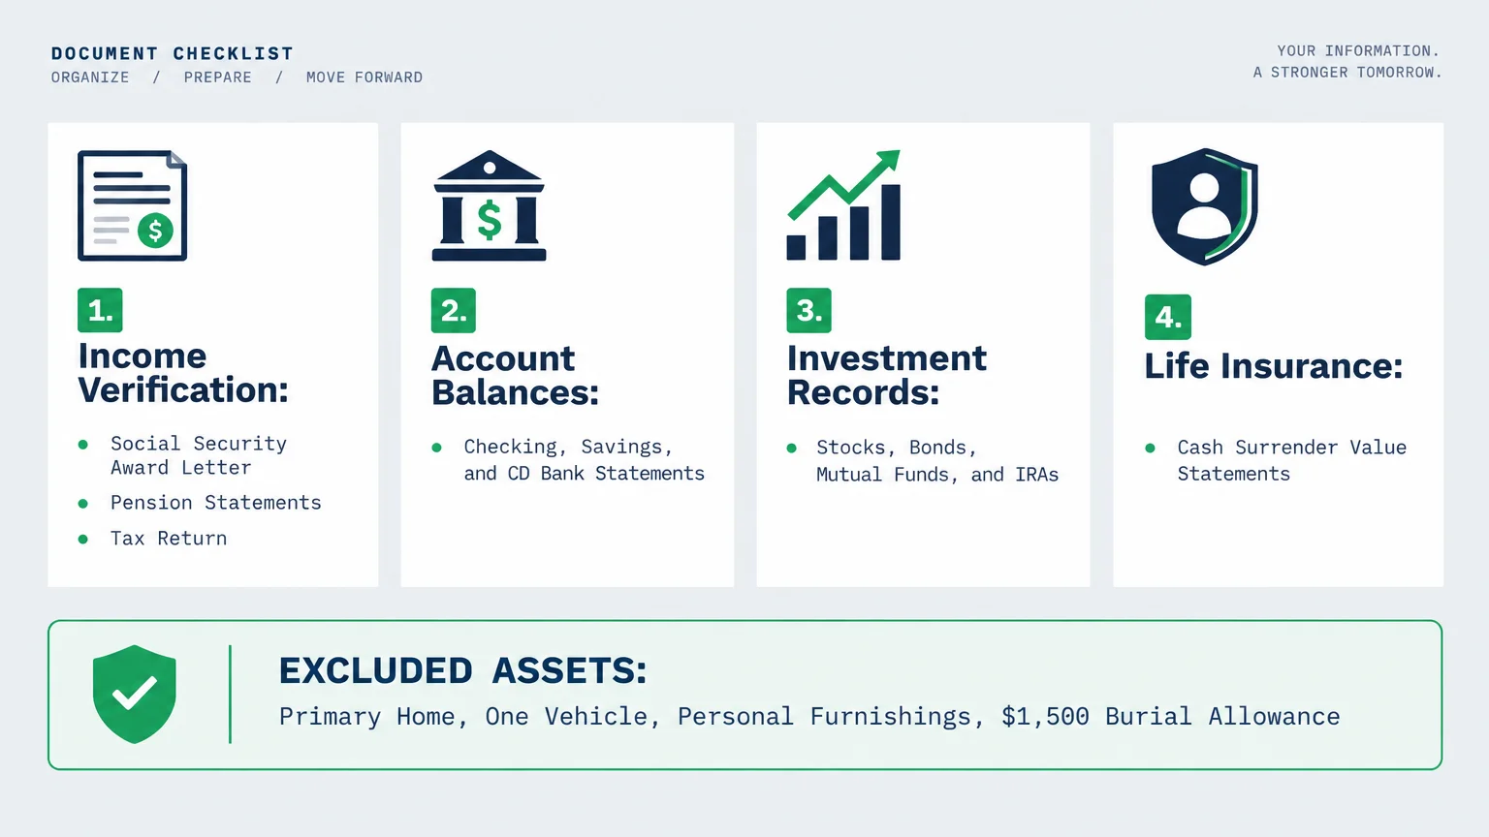This screenshot has height=837, width=1489.
Task: Click the shield with person icon
Action: tap(1205, 206)
